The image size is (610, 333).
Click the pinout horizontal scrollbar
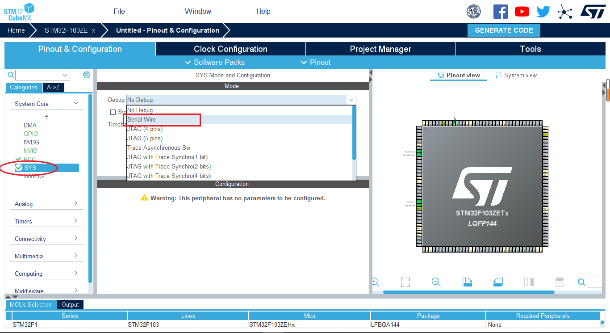click(468, 292)
